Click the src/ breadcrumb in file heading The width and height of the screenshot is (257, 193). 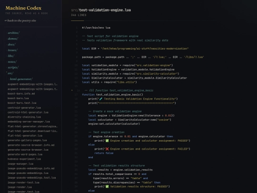click(x=75, y=10)
